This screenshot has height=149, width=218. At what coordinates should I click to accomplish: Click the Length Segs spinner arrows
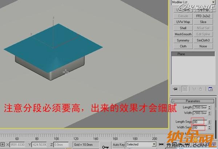[210, 122]
